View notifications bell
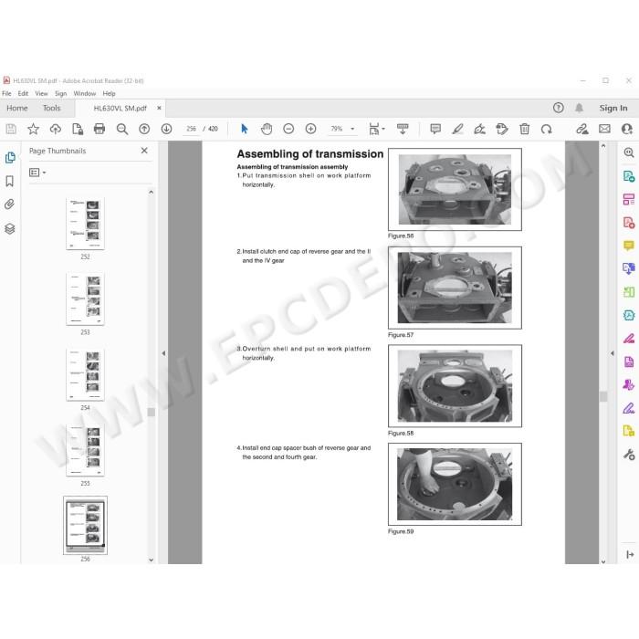639x639 pixels. click(579, 108)
